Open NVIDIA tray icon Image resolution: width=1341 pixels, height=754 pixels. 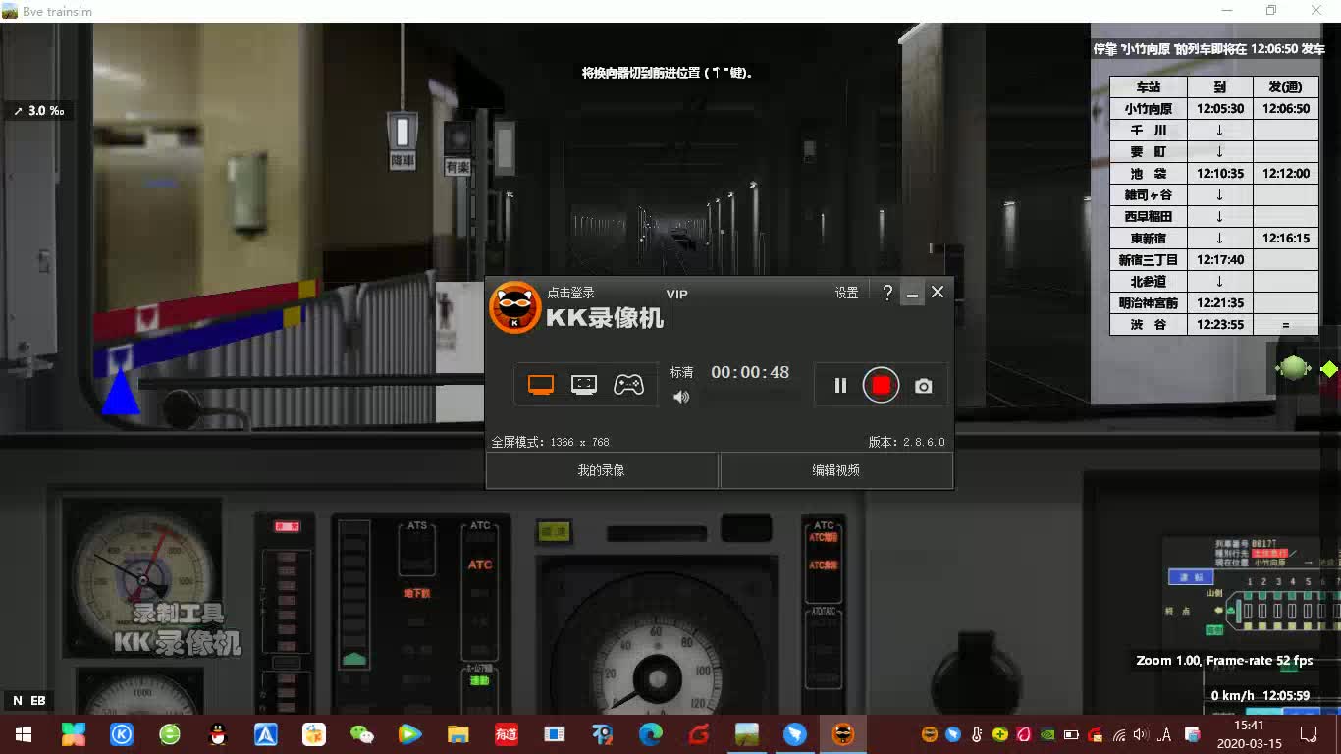(1047, 734)
